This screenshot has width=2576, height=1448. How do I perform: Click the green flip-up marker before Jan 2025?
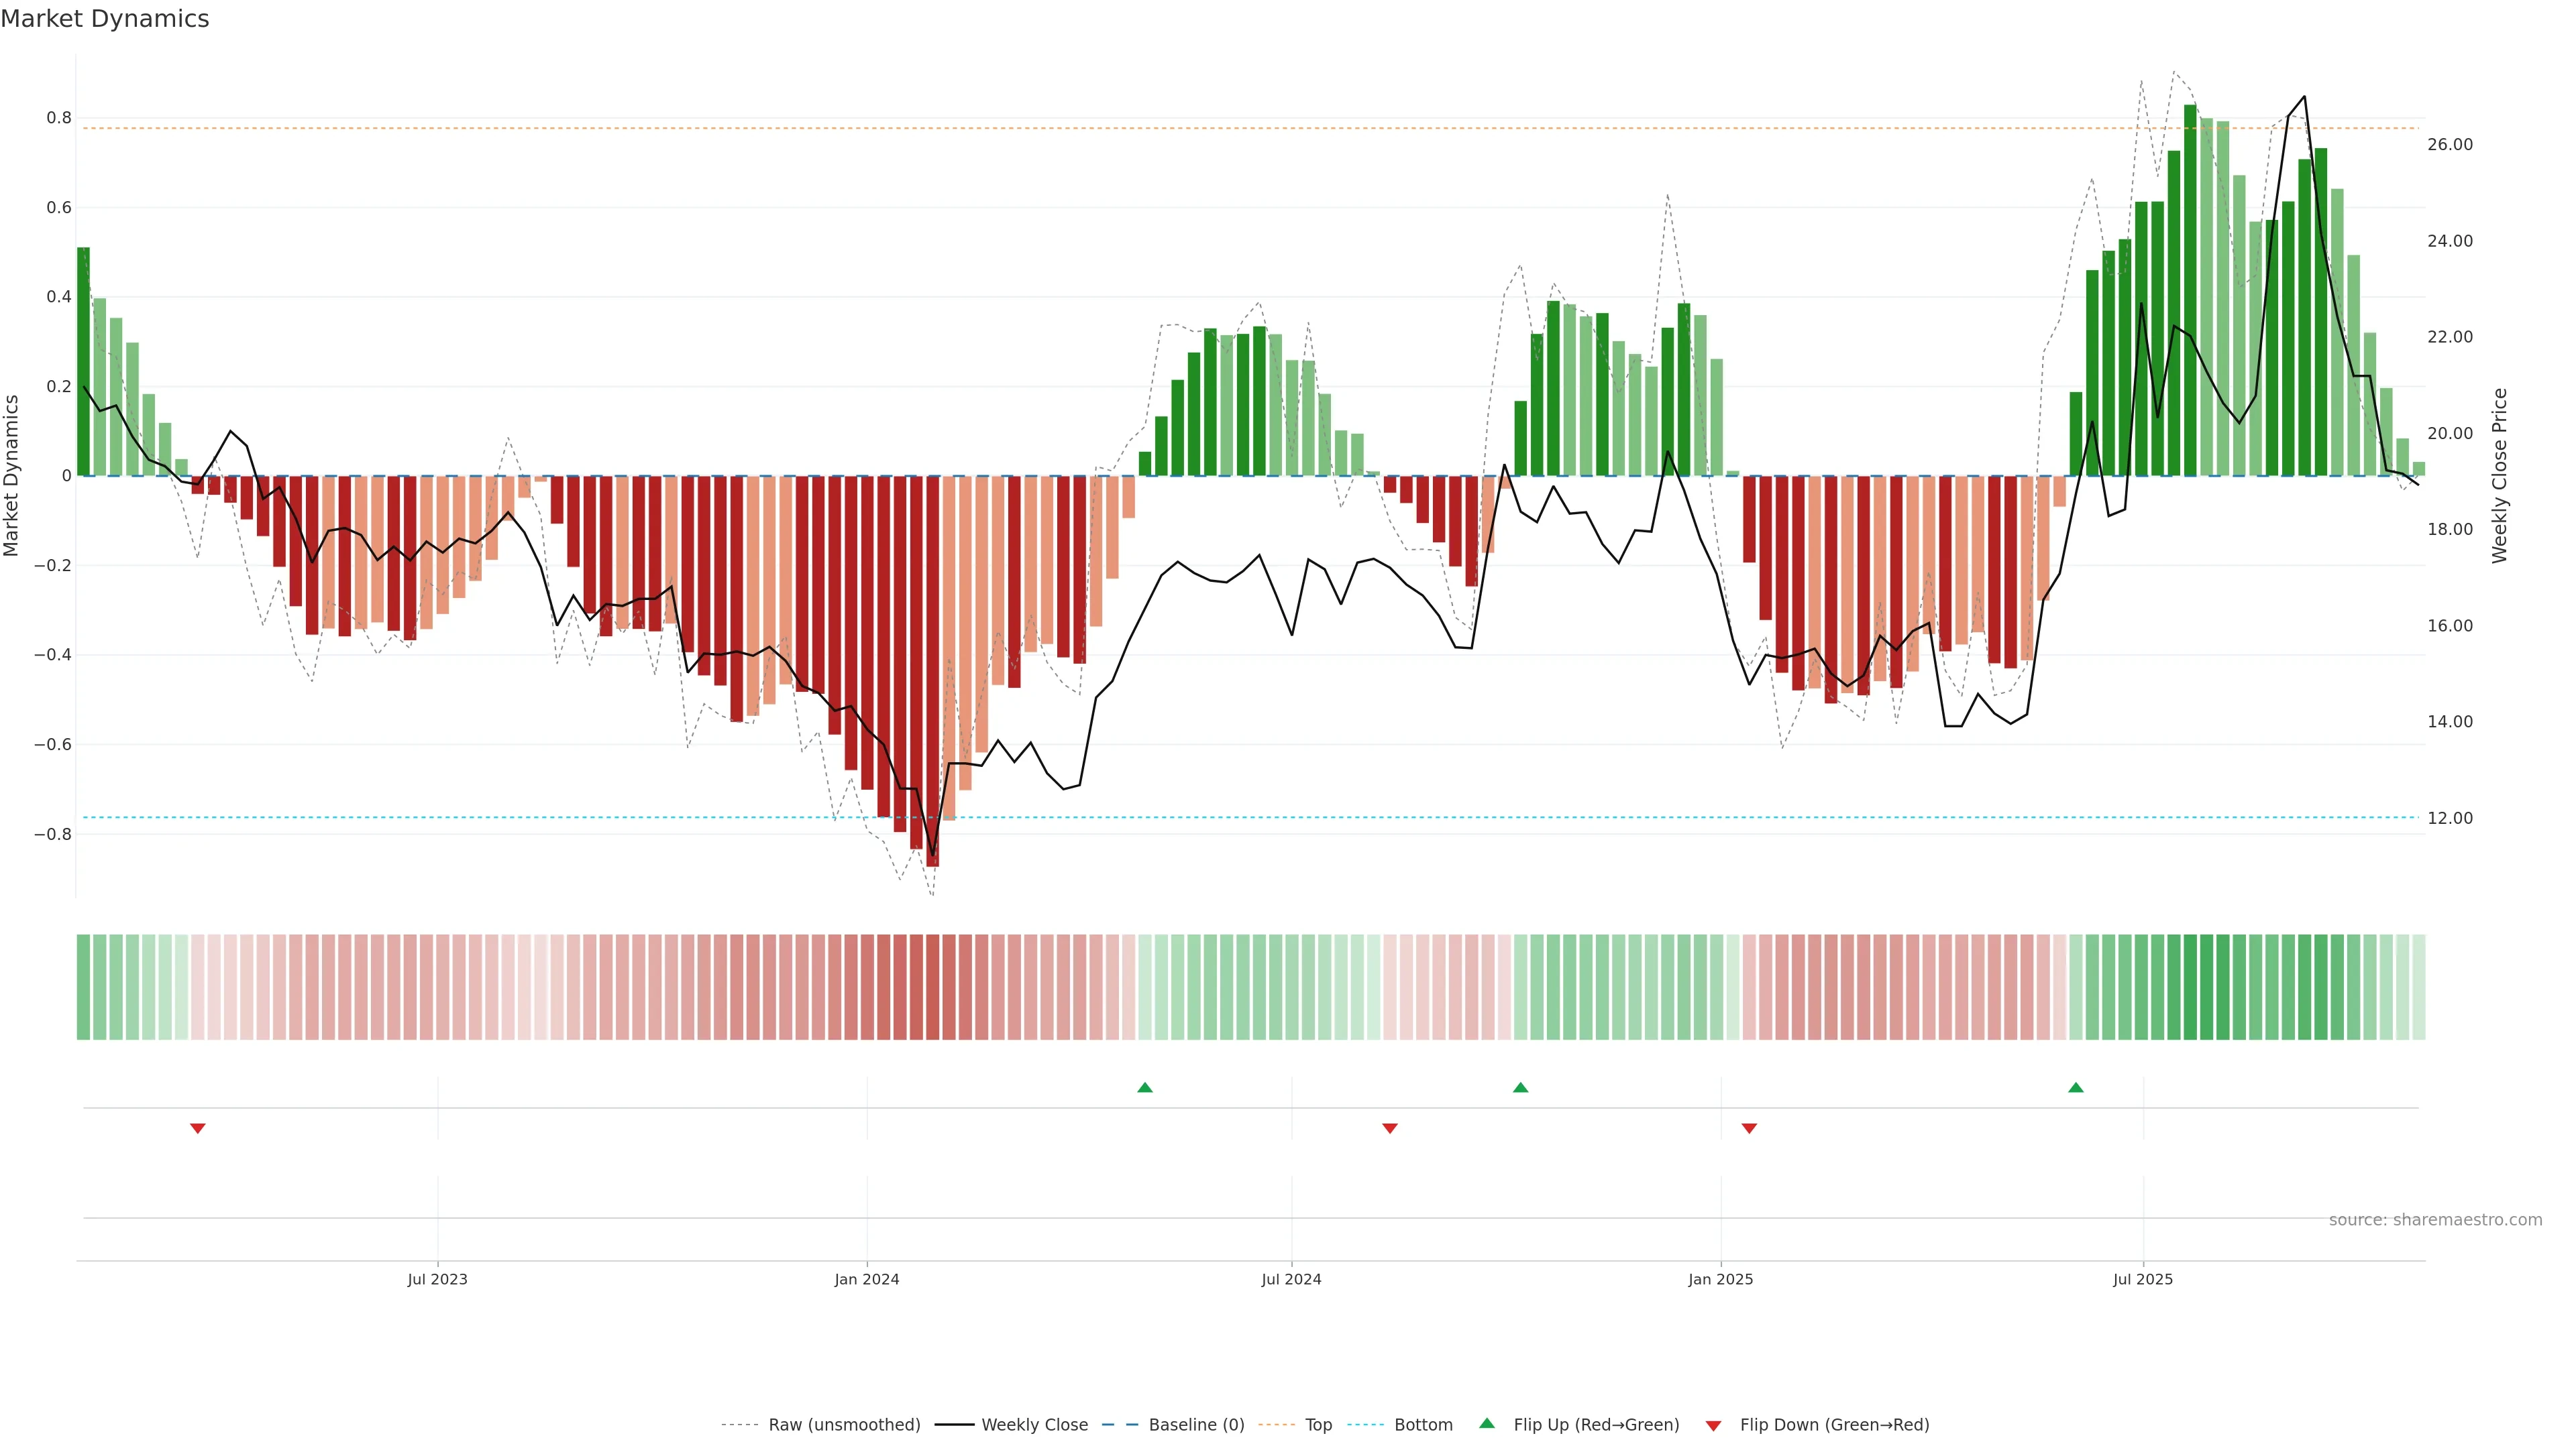pos(1520,1087)
